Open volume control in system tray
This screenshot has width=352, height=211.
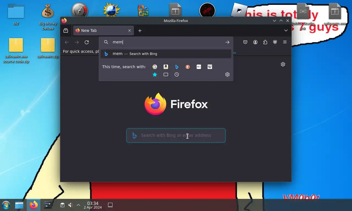pos(70,205)
